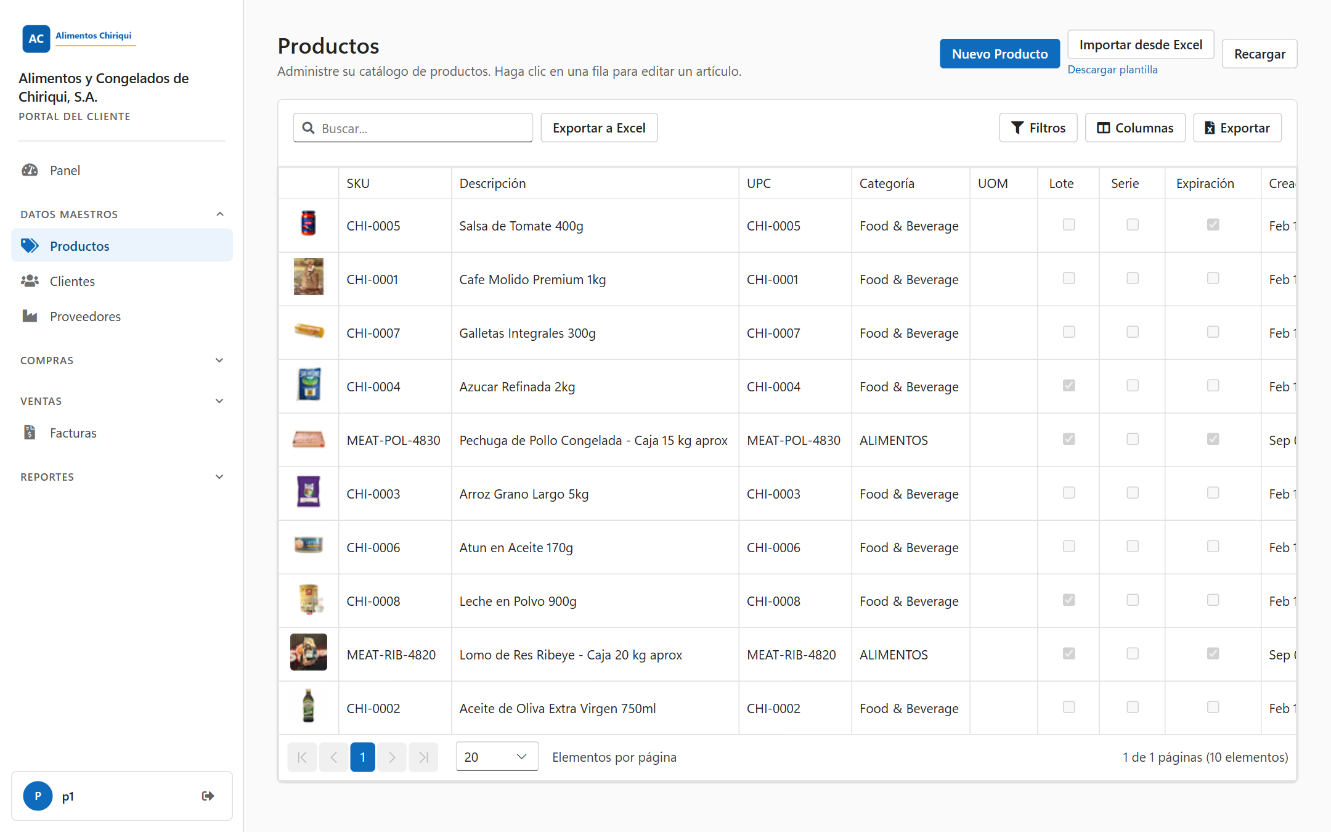Open items per page dropdown
This screenshot has height=832, width=1331.
tap(497, 756)
